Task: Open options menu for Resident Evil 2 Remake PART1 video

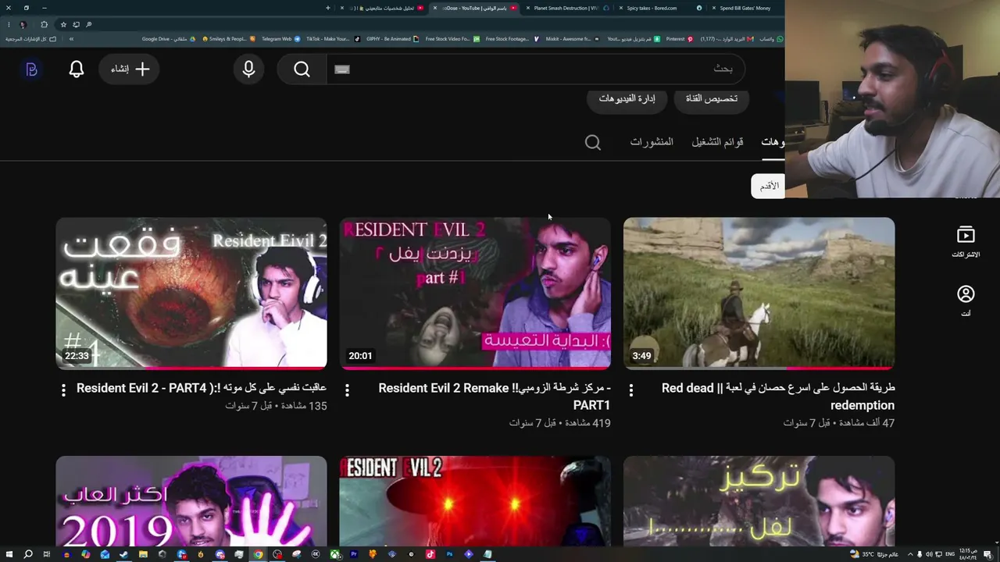Action: click(347, 389)
